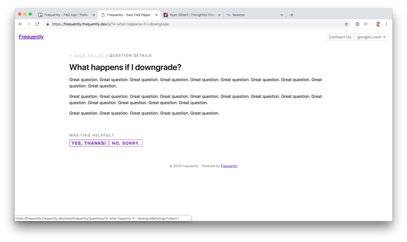This screenshot has width=407, height=242.
Task: Open the Frequently logo link in header
Action: pos(31,37)
